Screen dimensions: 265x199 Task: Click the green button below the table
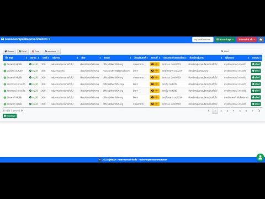coord(10,116)
